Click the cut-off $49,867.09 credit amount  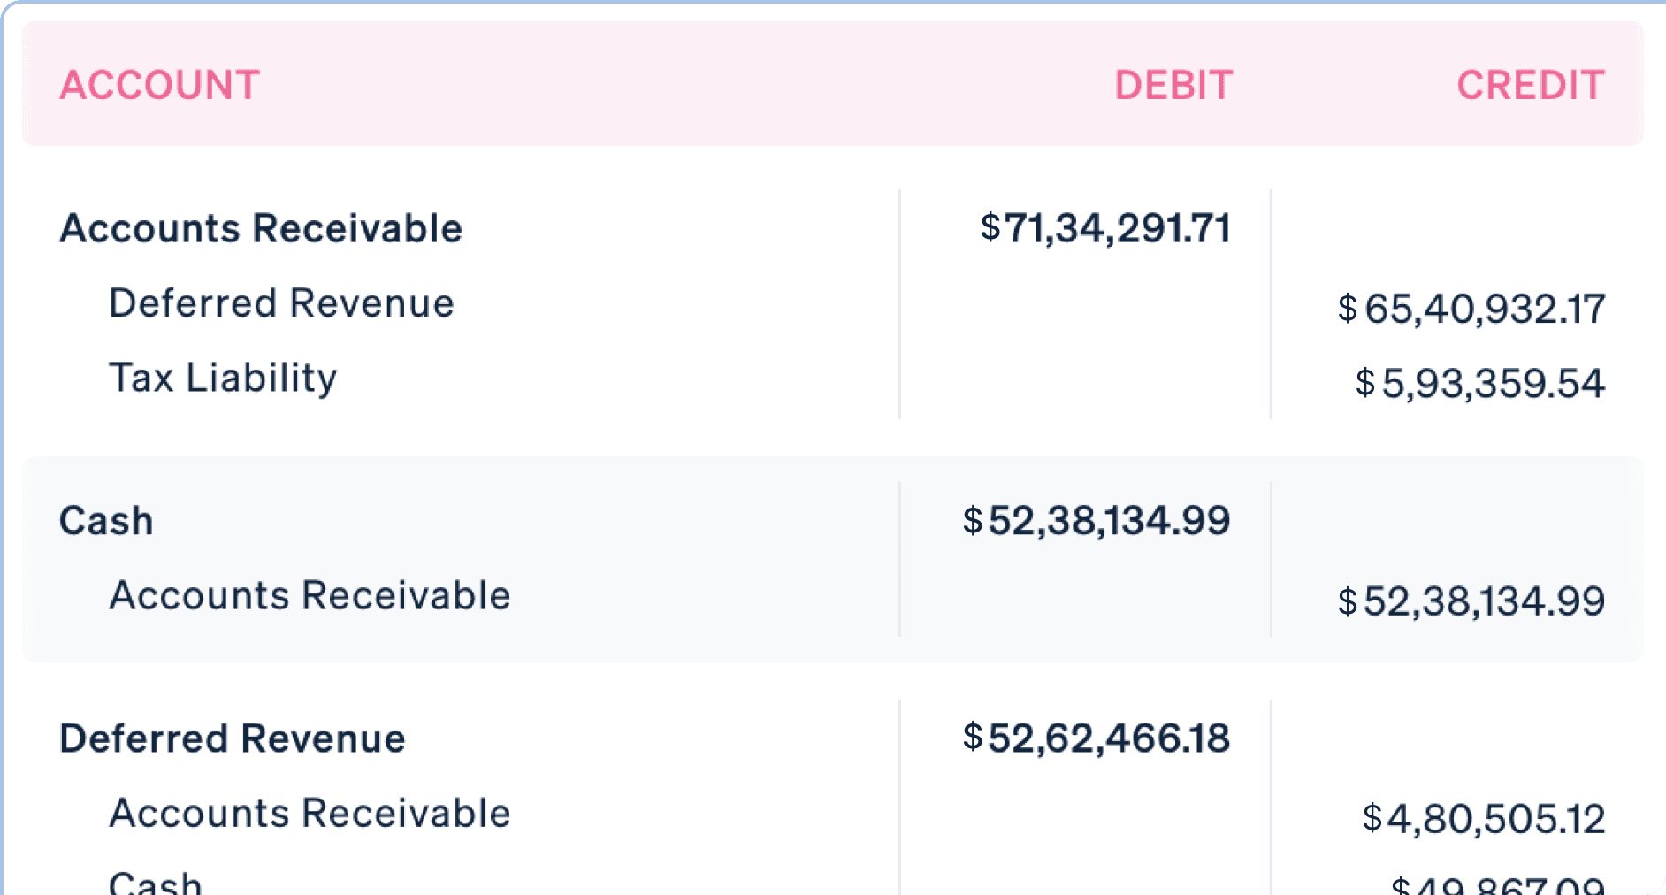[1498, 885]
